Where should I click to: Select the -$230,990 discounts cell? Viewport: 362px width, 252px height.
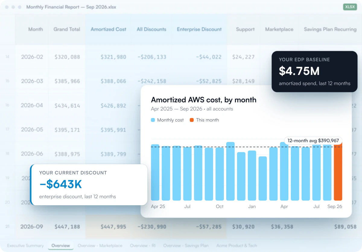coord(152,227)
